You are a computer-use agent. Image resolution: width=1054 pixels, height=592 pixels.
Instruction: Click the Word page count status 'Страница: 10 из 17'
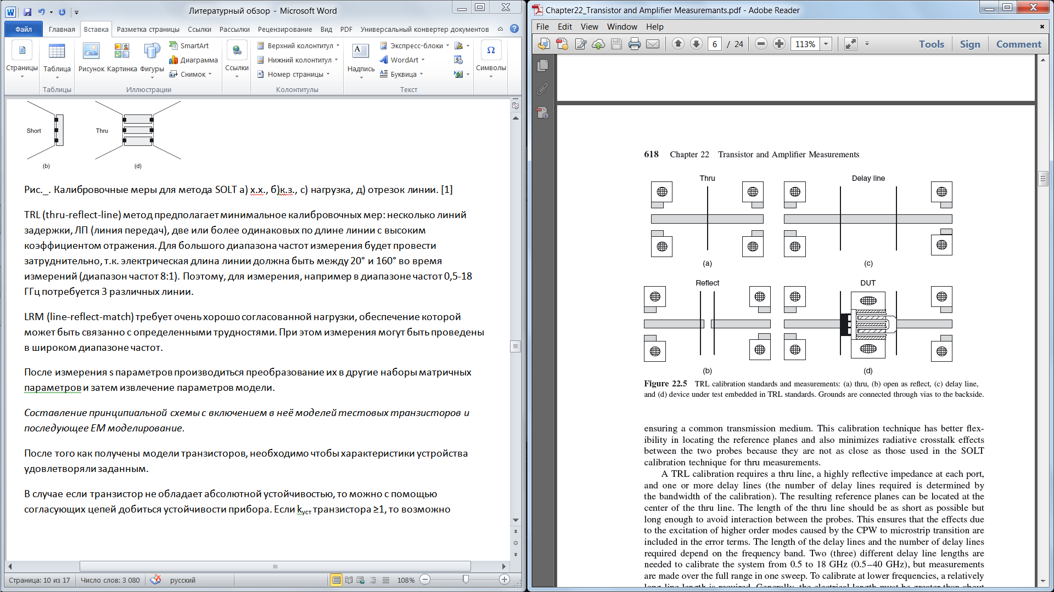40,580
